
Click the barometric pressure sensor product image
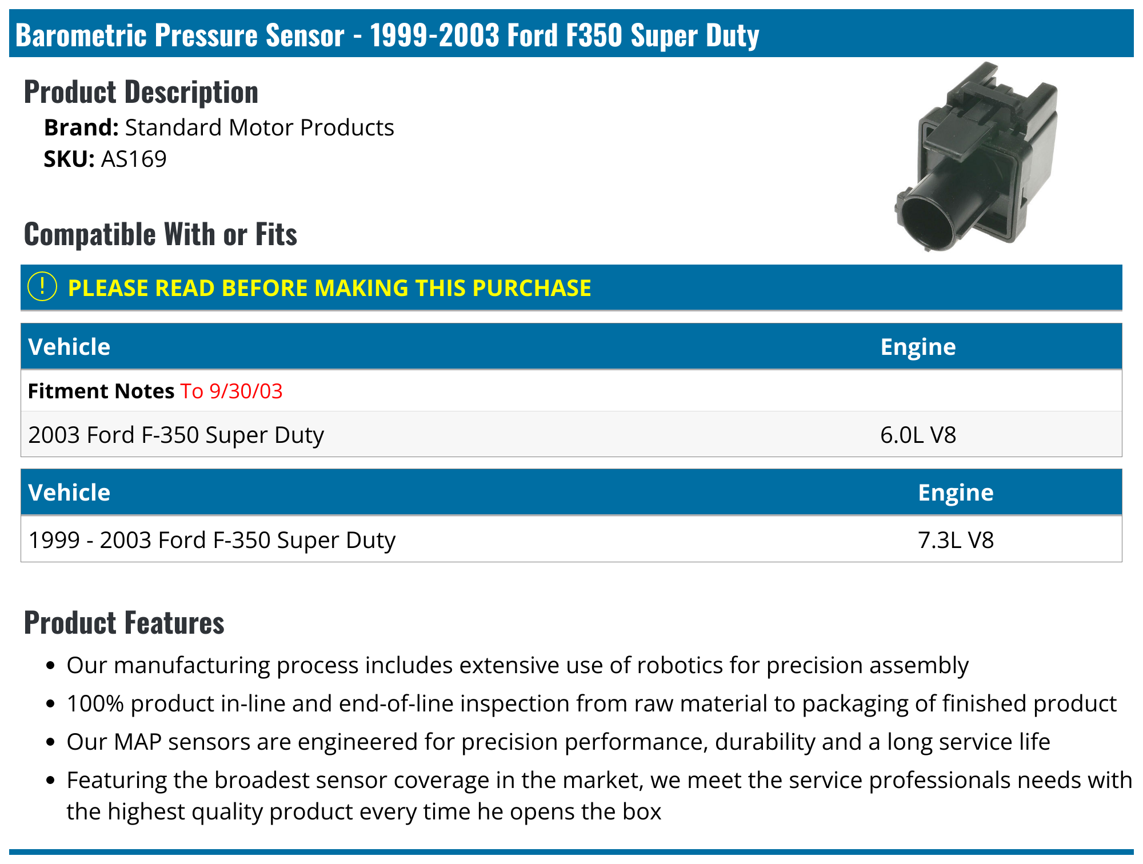point(977,158)
